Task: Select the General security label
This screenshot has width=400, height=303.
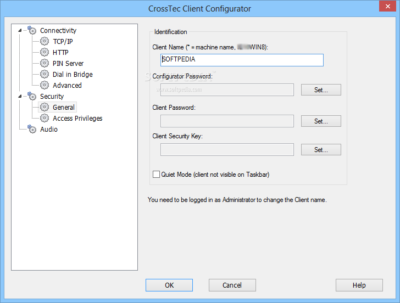Action: click(x=64, y=107)
